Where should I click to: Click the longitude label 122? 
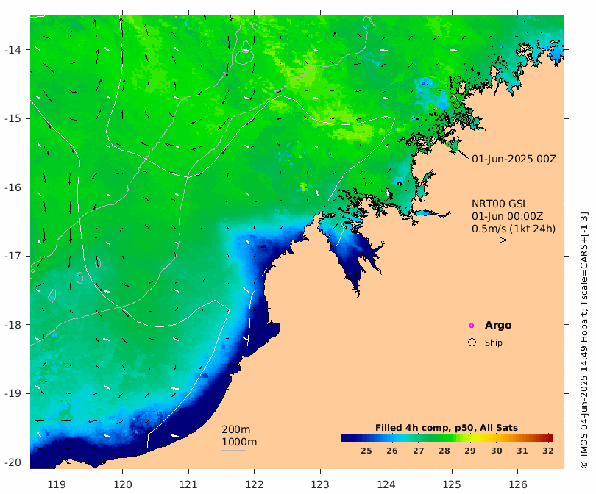(255, 484)
